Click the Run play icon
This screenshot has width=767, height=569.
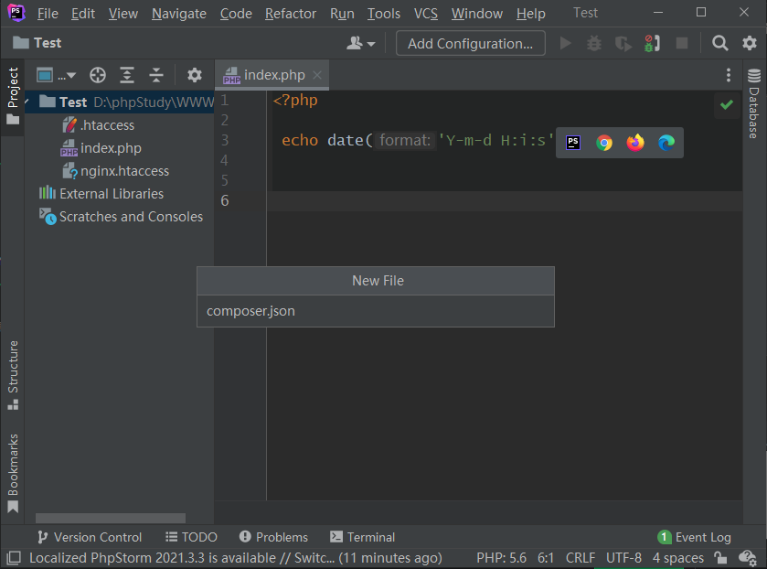click(x=566, y=44)
